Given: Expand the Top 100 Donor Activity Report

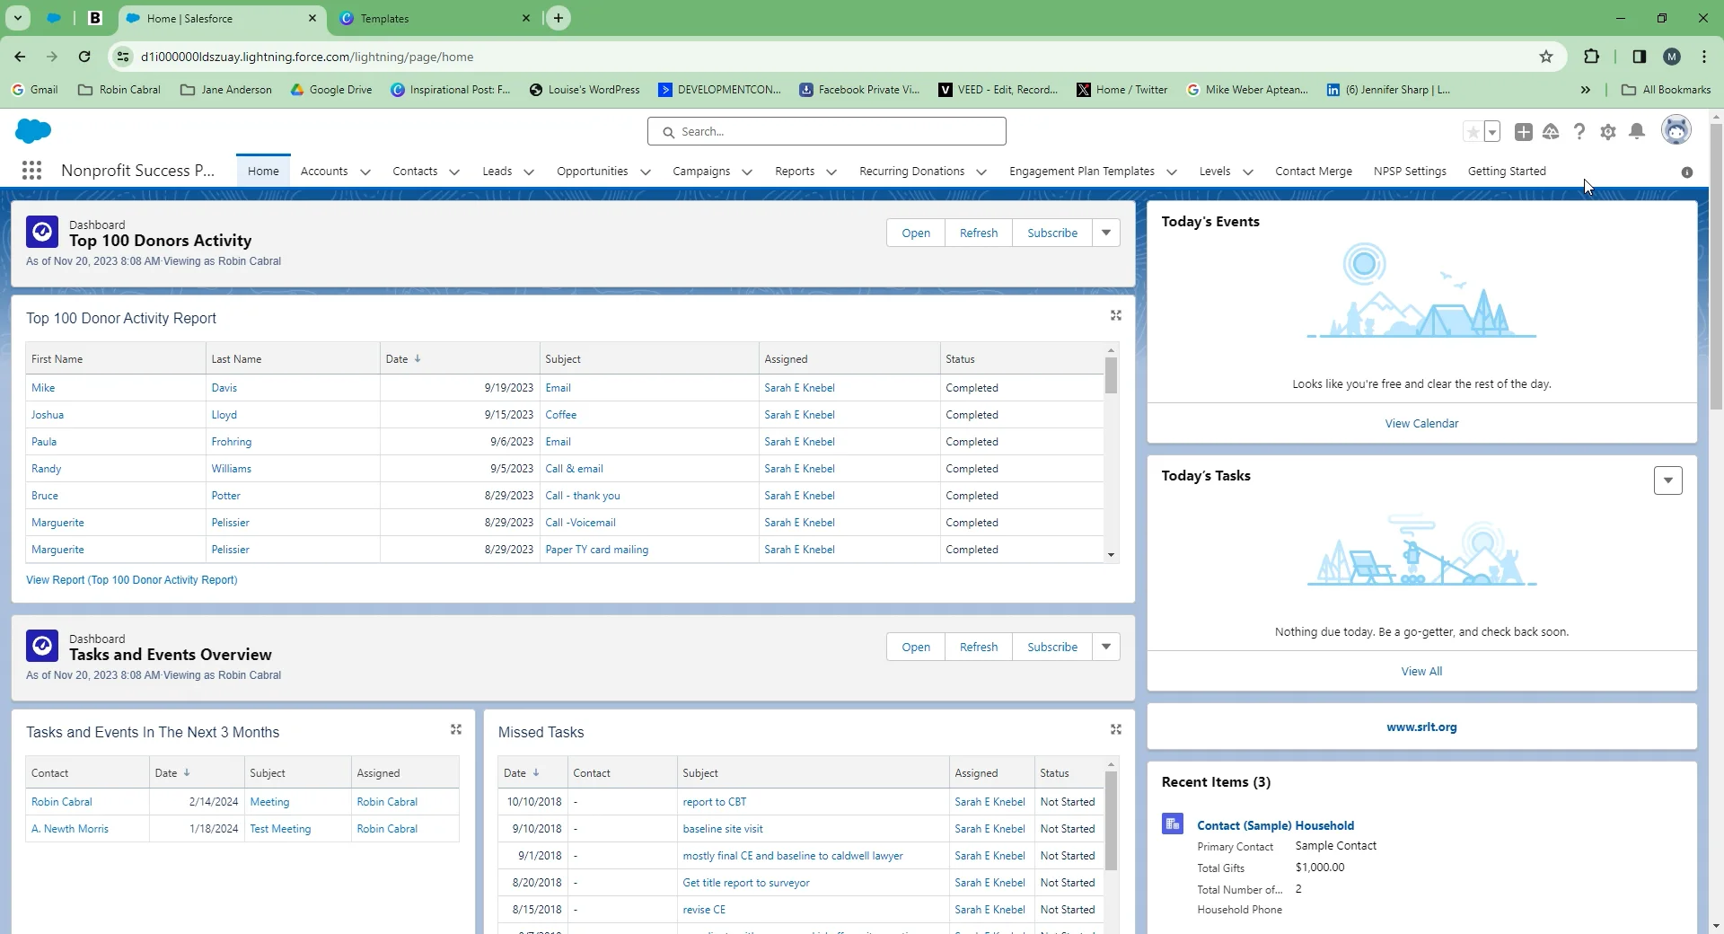Looking at the screenshot, I should click(1116, 315).
